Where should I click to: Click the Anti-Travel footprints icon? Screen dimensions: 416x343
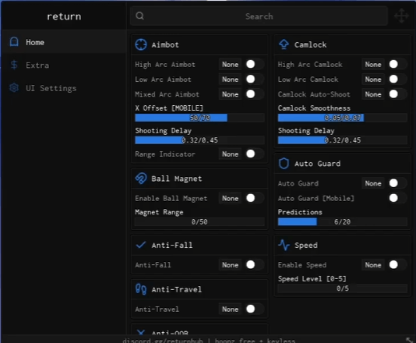(141, 289)
